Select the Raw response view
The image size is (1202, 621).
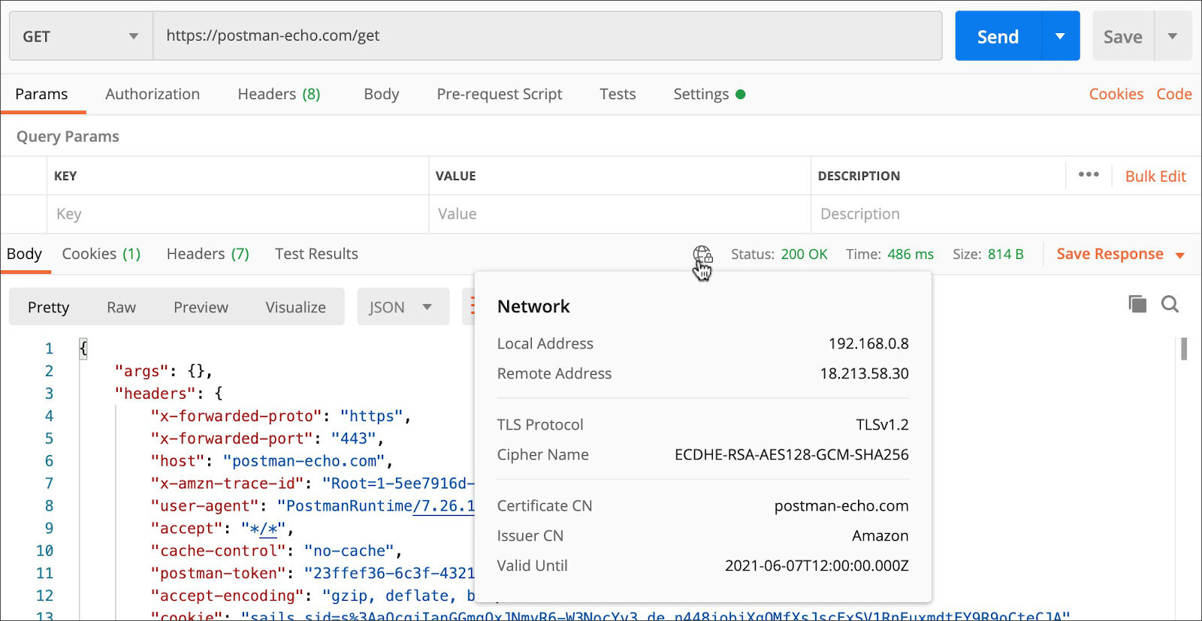click(x=121, y=307)
